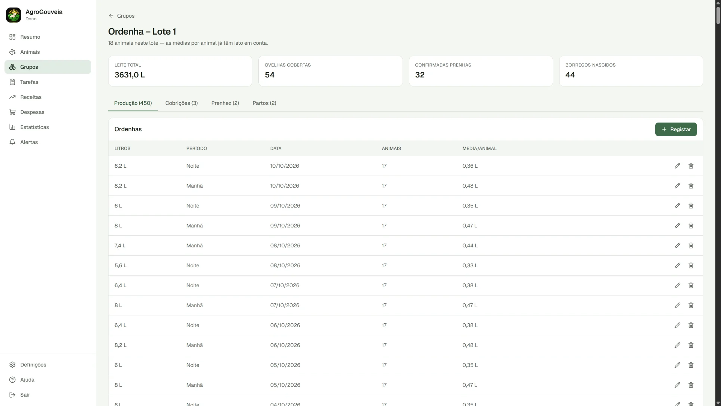Delete the 8 L Manhã 07/10/2026 record

point(691,305)
